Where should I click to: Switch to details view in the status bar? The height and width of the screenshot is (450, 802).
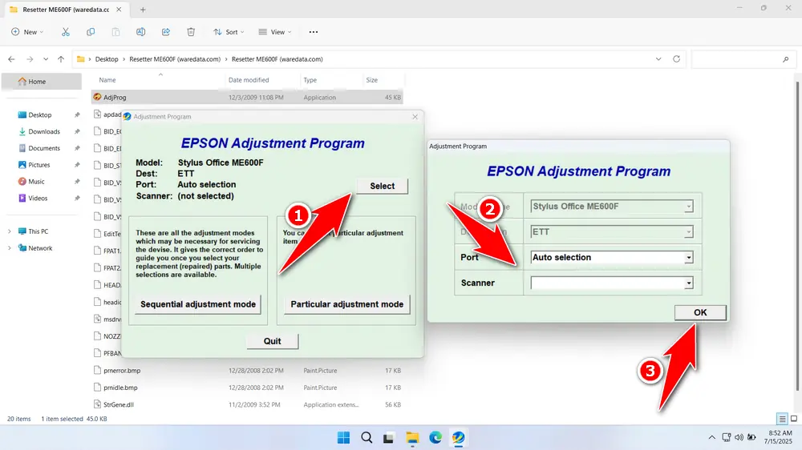781,419
